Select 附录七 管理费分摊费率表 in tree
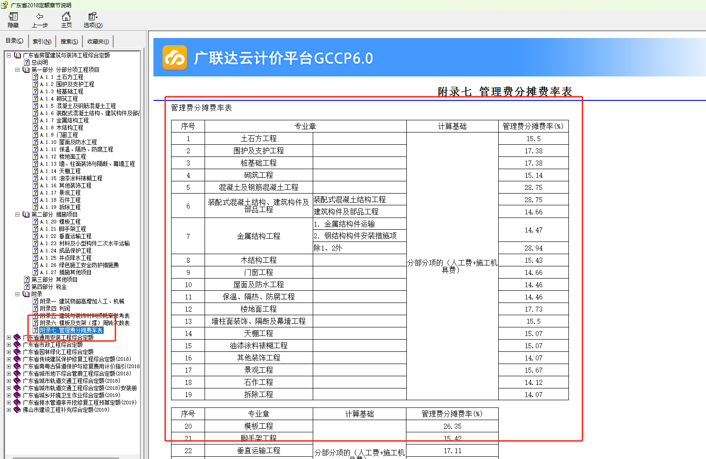The width and height of the screenshot is (706, 459). [72, 330]
